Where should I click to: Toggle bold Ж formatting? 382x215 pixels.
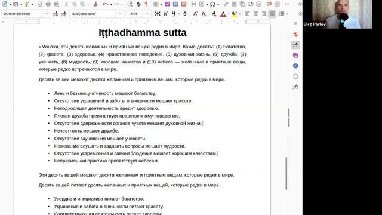coord(158,14)
